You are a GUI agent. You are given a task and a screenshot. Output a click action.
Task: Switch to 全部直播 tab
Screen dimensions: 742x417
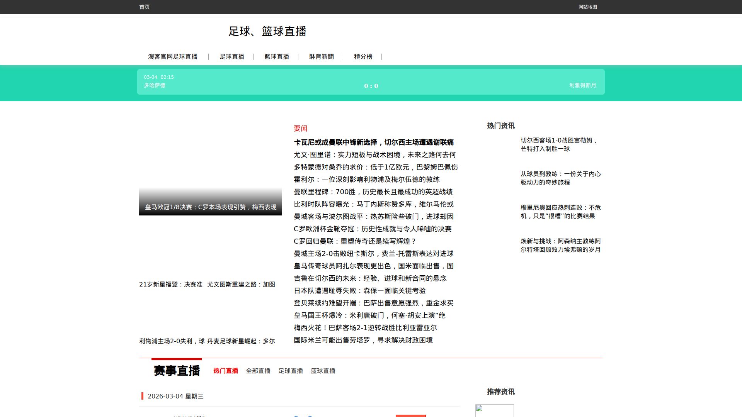pos(258,371)
